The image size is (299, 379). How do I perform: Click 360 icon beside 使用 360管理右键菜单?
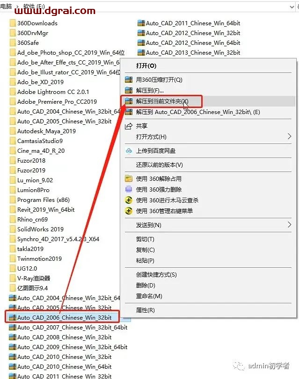(129, 211)
